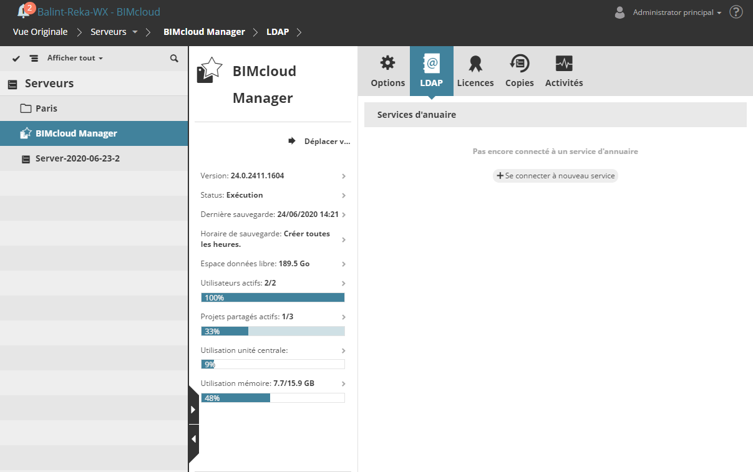This screenshot has height=472, width=753.
Task: Click the Dernière sauvegarde 24/06/2020 14:21 text
Action: 270,214
